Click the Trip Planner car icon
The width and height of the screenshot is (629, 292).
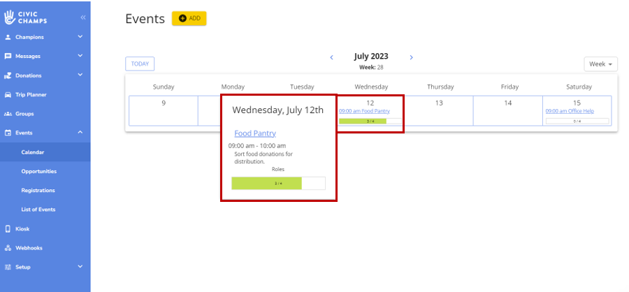pos(8,94)
